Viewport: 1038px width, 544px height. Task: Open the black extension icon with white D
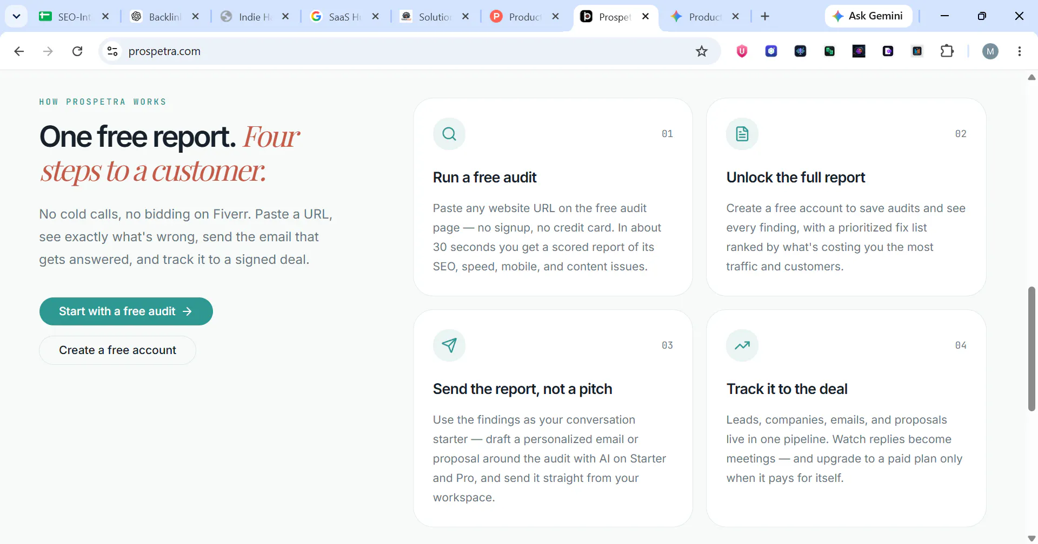pyautogui.click(x=888, y=51)
